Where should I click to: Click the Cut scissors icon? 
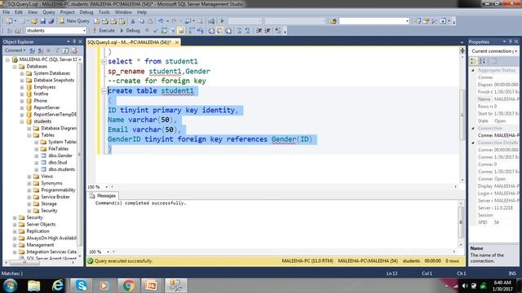click(x=132, y=21)
